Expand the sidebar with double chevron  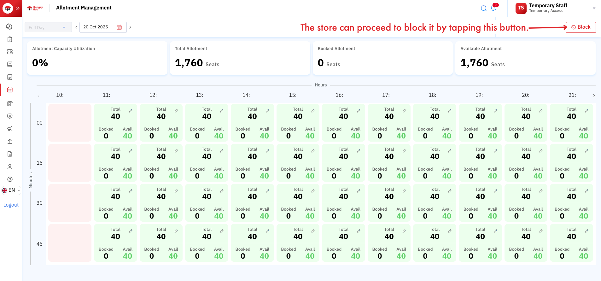coord(18,8)
